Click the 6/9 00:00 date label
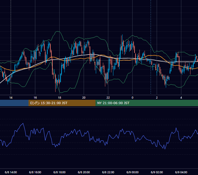Viewport: 198px width, 175px height. pos(132,172)
